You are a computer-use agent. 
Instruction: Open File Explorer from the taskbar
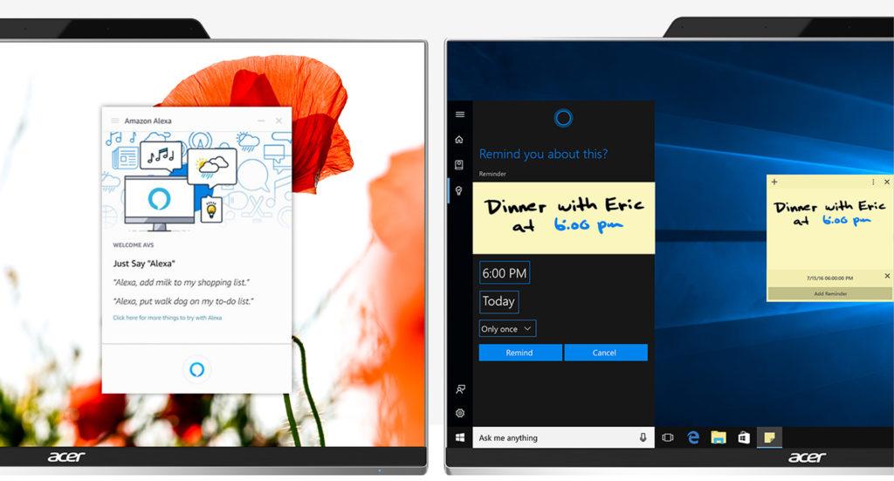click(x=719, y=437)
